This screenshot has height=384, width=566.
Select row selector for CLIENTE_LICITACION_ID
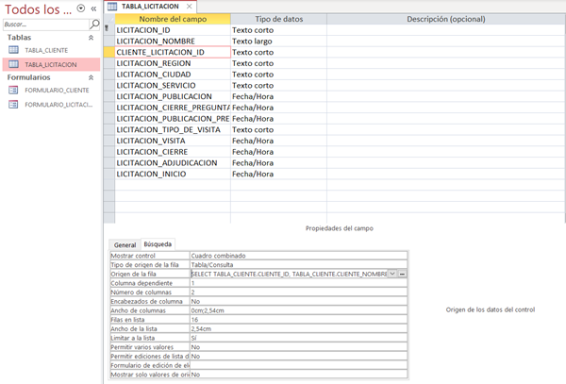click(x=108, y=52)
